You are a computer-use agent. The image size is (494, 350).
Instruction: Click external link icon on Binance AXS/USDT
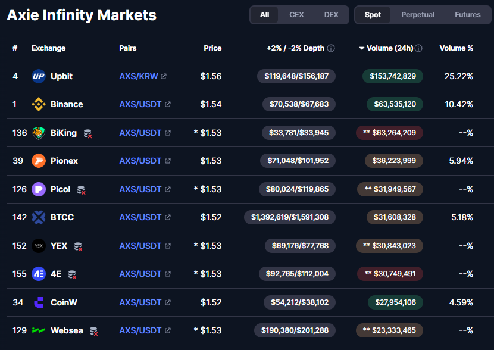168,104
